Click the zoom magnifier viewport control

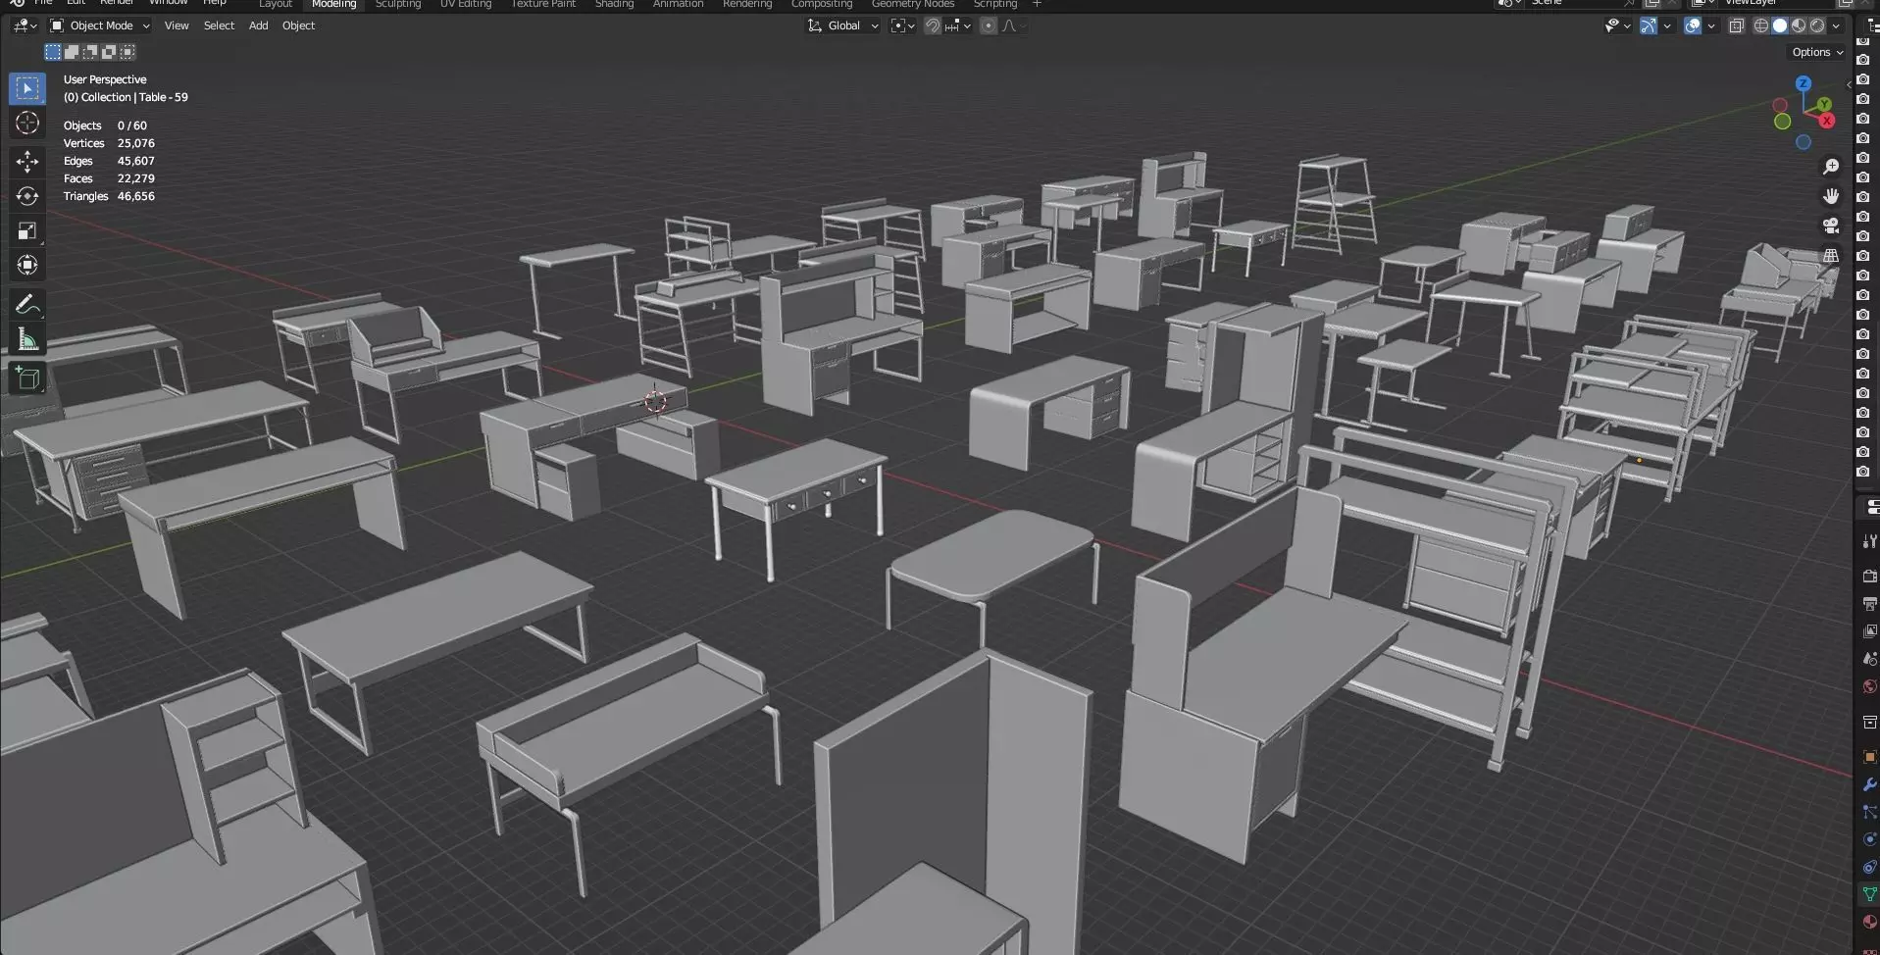coord(1831,167)
